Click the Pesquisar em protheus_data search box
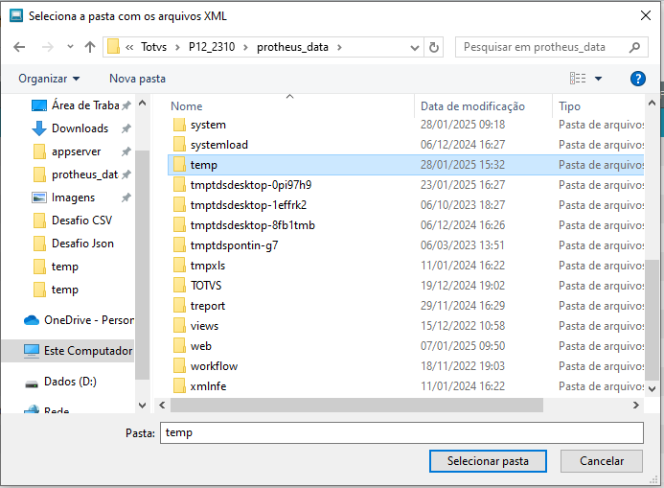664x488 pixels. click(x=541, y=47)
